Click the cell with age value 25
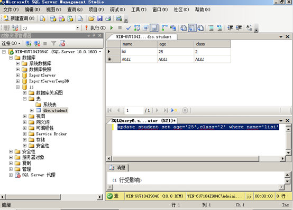 [176, 52]
